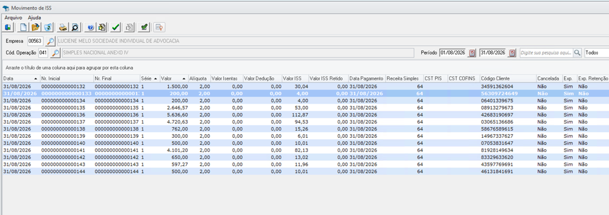This screenshot has height=215, width=609.
Task: Search company with Empresa magnifier button
Action: tap(50, 41)
